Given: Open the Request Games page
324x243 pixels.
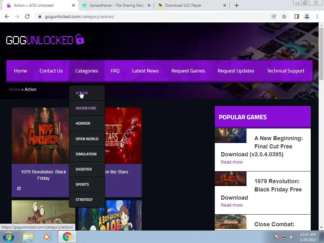Looking at the screenshot, I should (188, 71).
